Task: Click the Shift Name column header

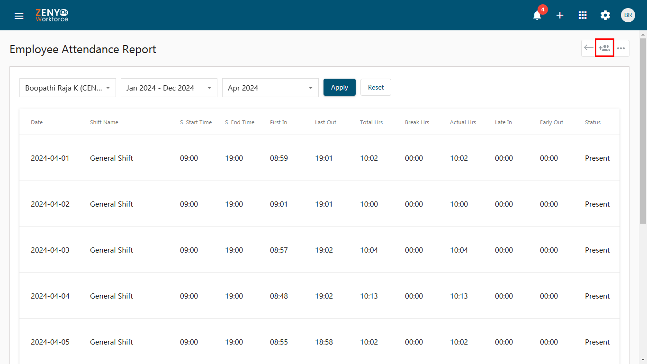Action: [104, 122]
